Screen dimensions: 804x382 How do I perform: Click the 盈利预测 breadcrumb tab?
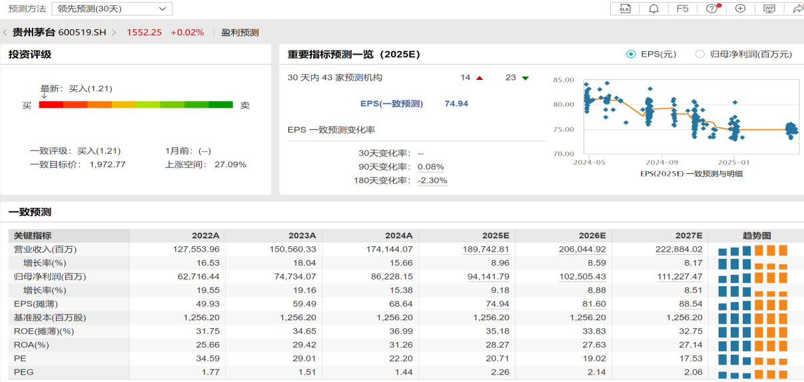click(x=240, y=33)
